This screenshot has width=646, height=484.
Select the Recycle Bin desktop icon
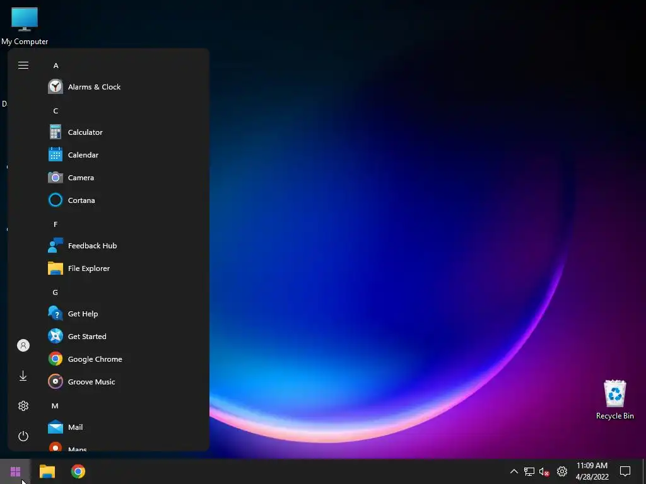point(614,399)
